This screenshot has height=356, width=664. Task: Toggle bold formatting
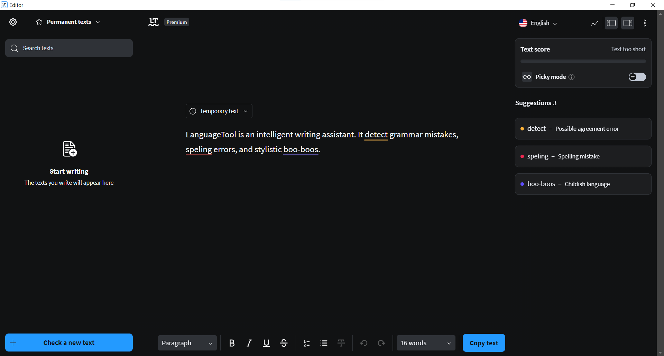[x=232, y=343]
